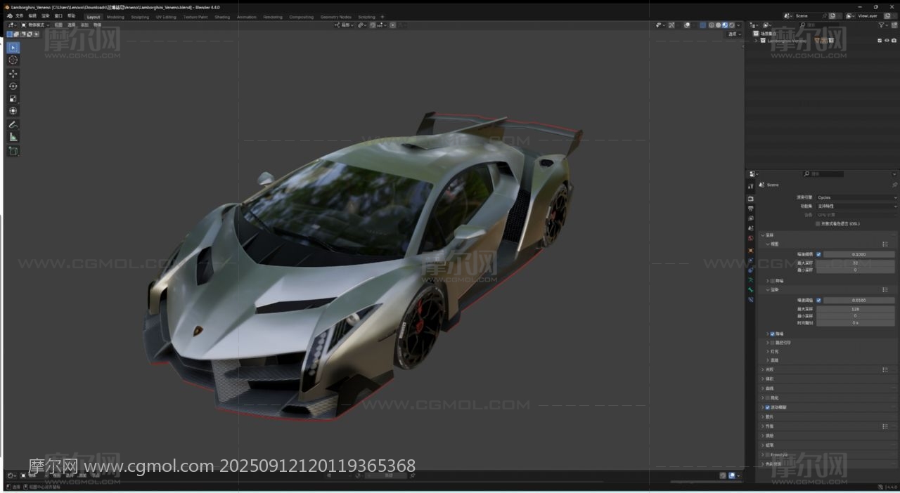Open the Tool properties tab
The height and width of the screenshot is (493, 900).
pyautogui.click(x=750, y=186)
